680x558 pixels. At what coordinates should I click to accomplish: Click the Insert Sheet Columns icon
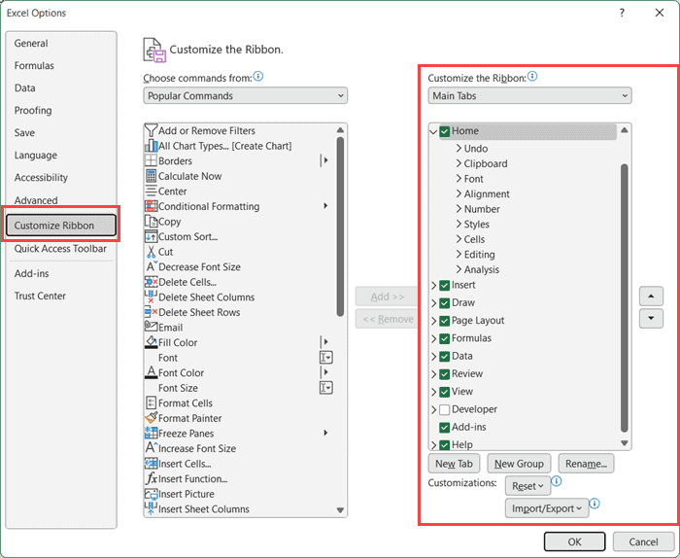pos(151,508)
